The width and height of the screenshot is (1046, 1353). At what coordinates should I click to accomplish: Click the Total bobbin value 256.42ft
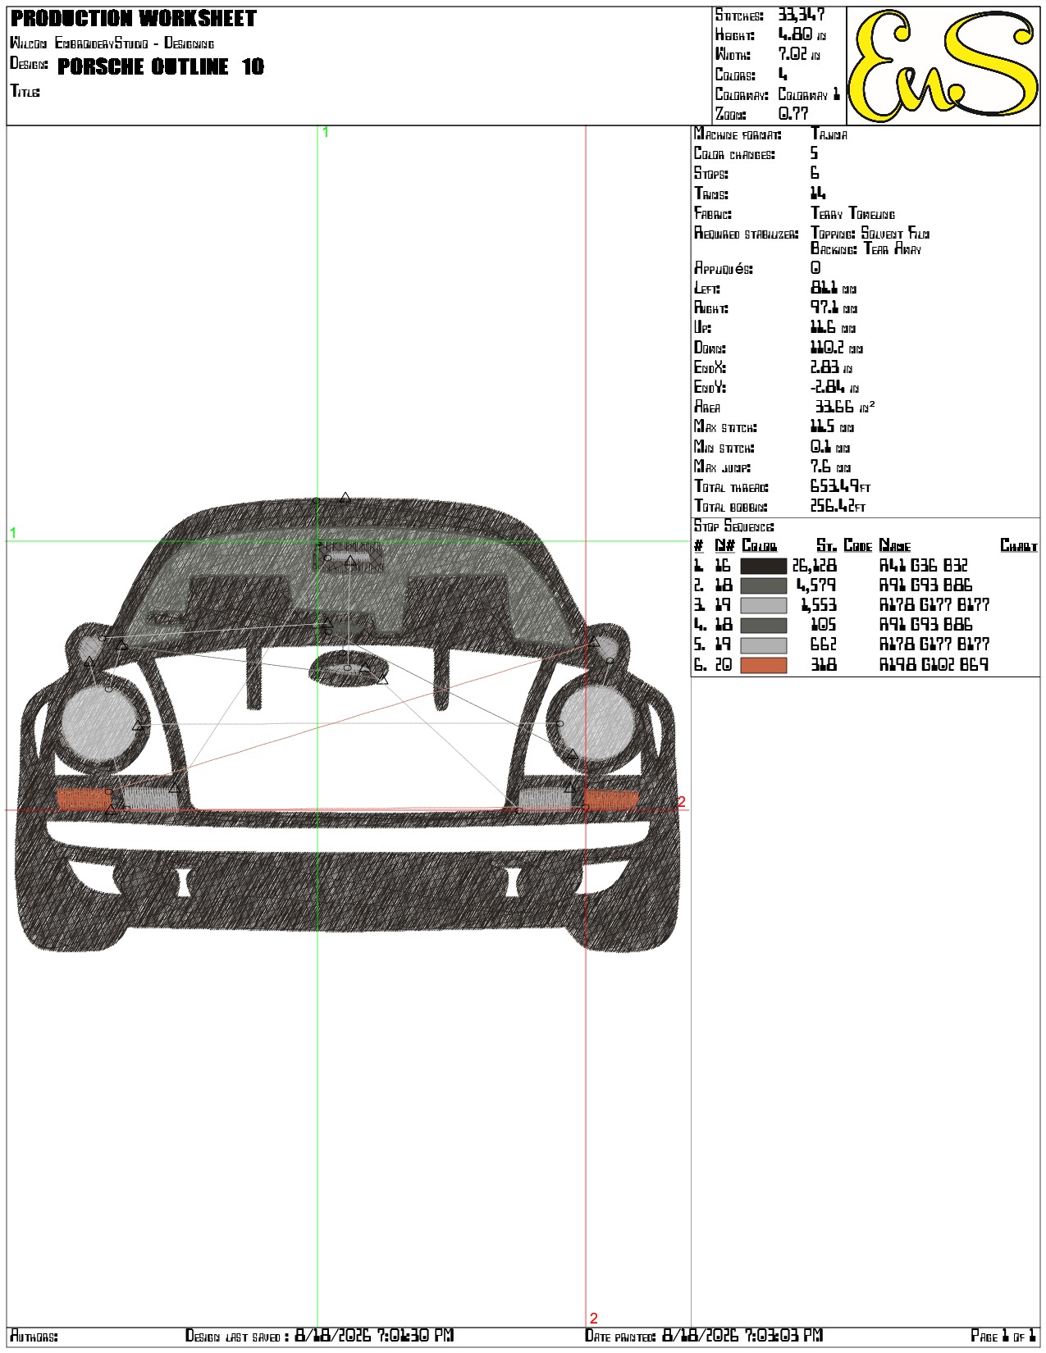[x=838, y=506]
